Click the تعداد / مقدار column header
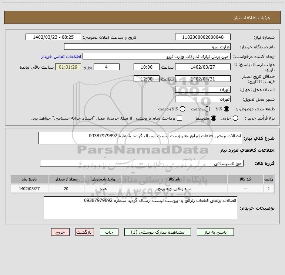Viewport: 285px width, 275px height. pyautogui.click(x=66, y=179)
